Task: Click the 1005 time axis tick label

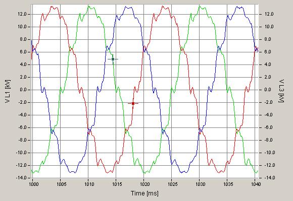Action: (x=62, y=184)
